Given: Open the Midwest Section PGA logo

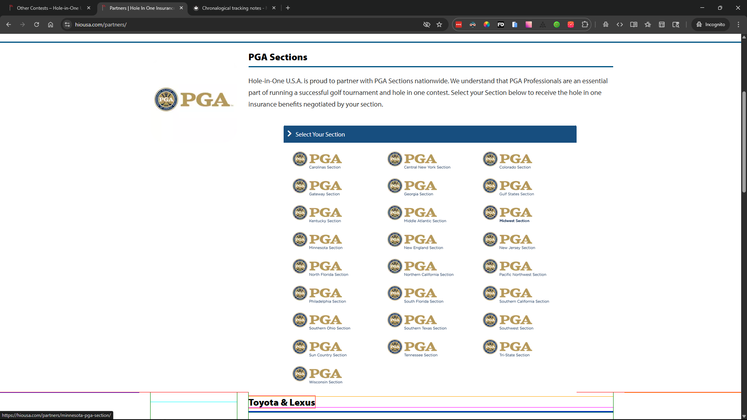Looking at the screenshot, I should [x=507, y=214].
